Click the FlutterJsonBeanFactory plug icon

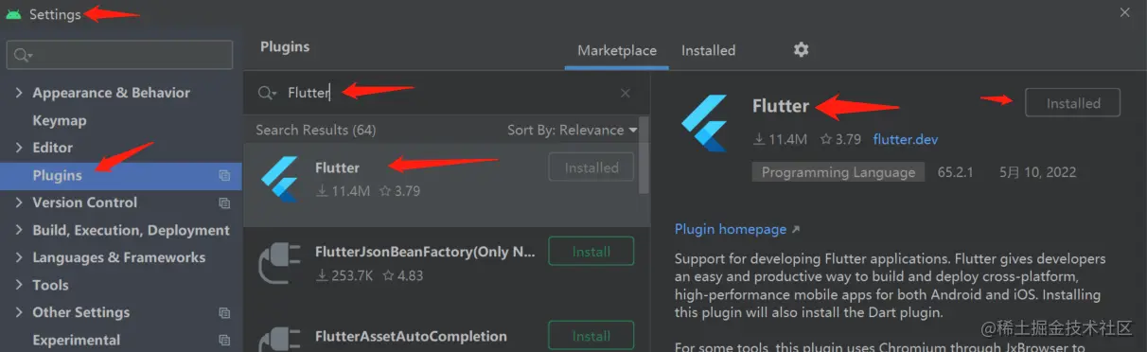[x=280, y=262]
